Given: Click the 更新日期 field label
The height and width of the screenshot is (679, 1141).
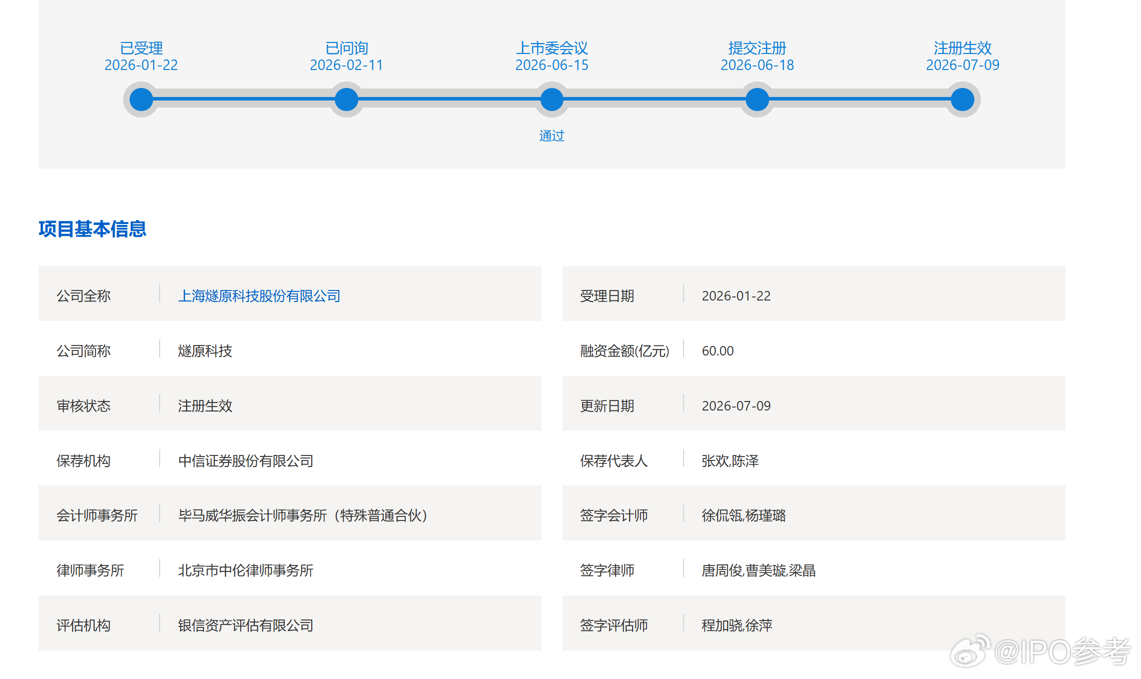Looking at the screenshot, I should pyautogui.click(x=607, y=406).
